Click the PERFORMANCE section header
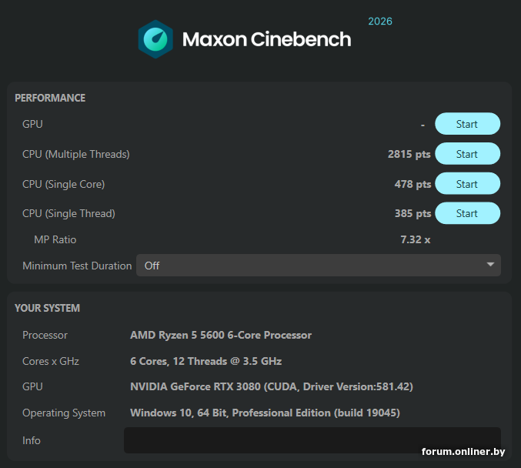 point(50,98)
